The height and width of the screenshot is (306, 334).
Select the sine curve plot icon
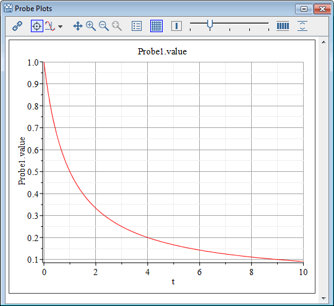[x=50, y=26]
